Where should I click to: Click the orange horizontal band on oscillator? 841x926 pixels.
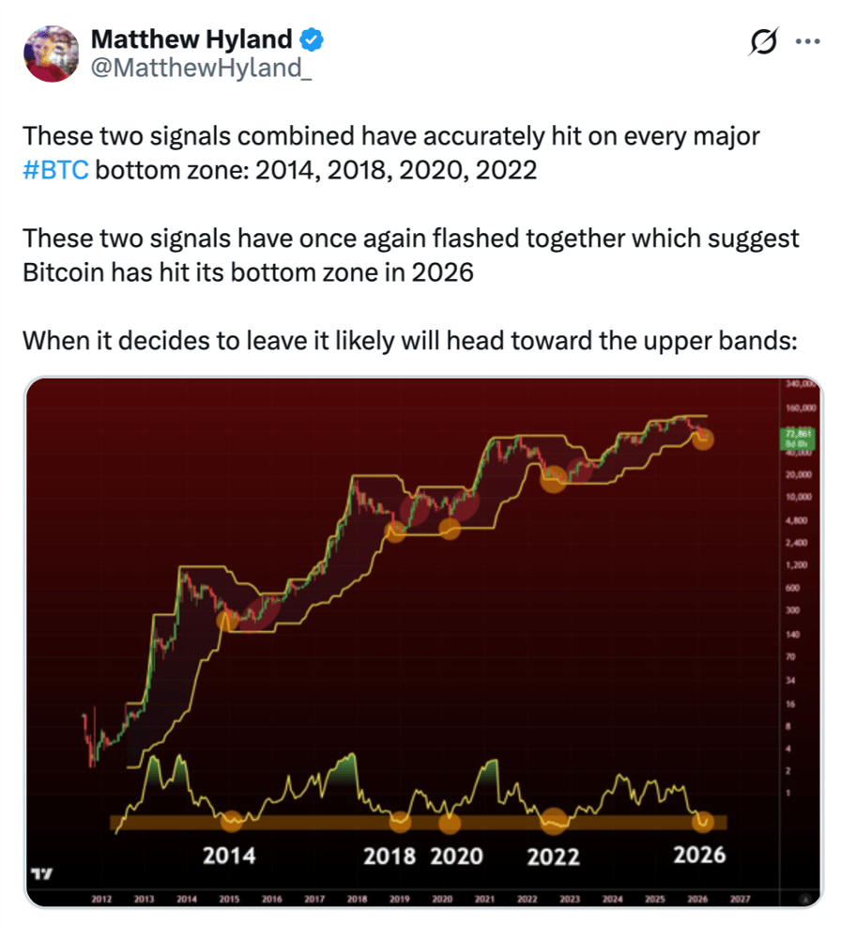pos(419,822)
